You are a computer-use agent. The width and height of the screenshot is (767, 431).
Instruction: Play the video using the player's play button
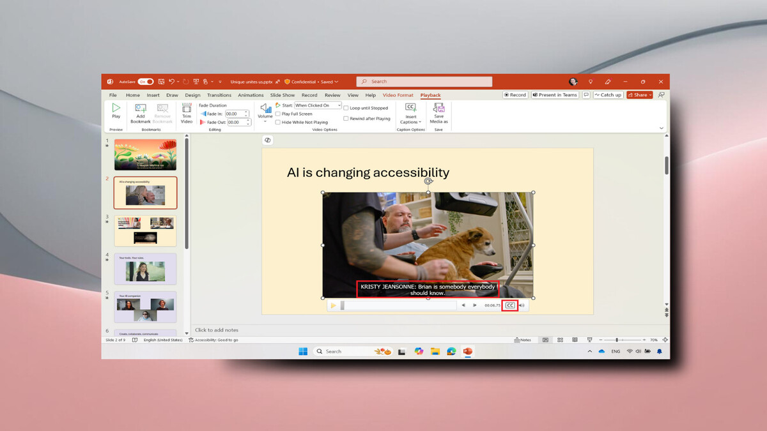(x=333, y=305)
